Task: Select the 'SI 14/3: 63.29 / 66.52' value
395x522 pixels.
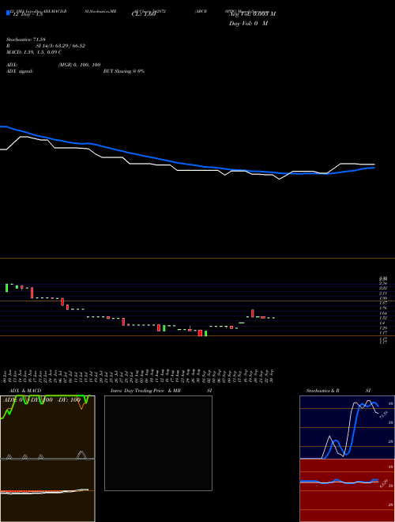Action: 61,46
